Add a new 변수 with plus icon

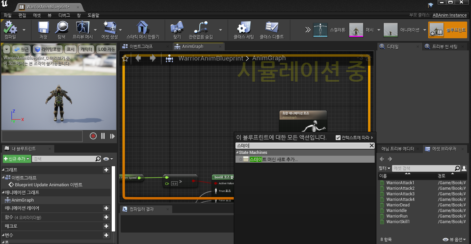(106, 235)
